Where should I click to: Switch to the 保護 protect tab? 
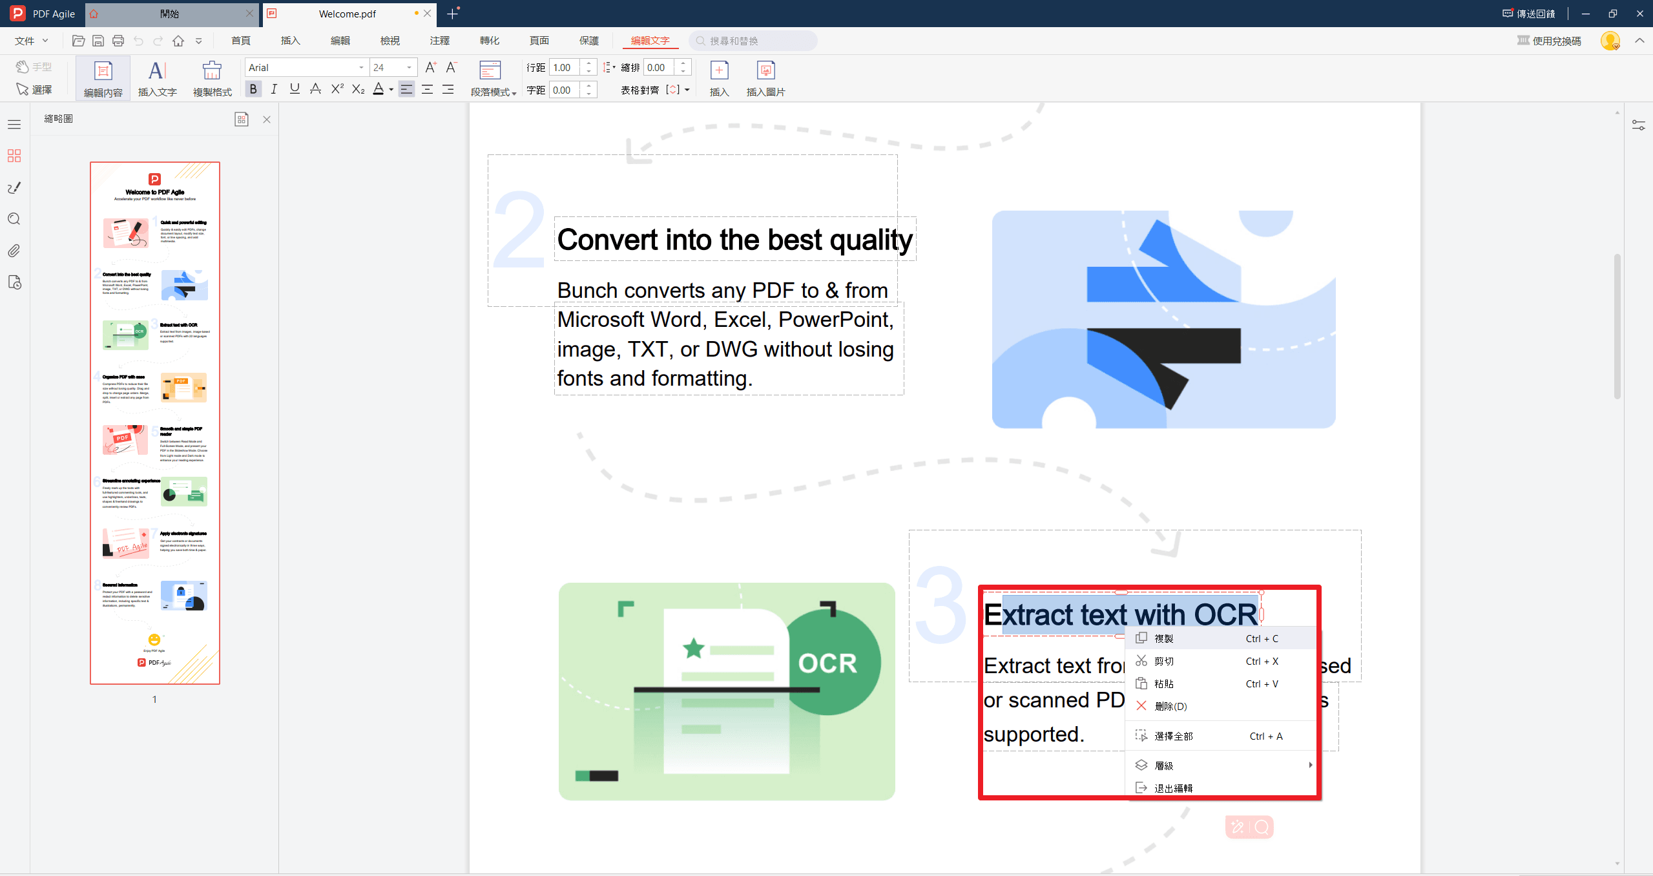coord(589,41)
